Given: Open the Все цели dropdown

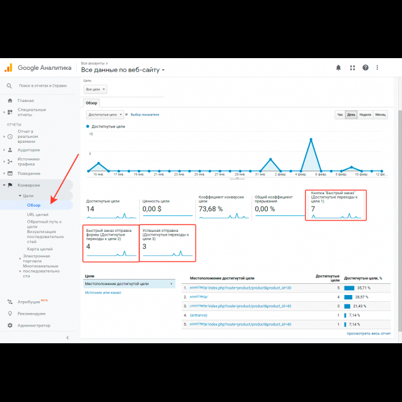Looking at the screenshot, I should pos(95,89).
